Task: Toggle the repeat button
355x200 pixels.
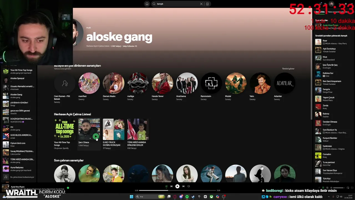Action: [x=189, y=186]
